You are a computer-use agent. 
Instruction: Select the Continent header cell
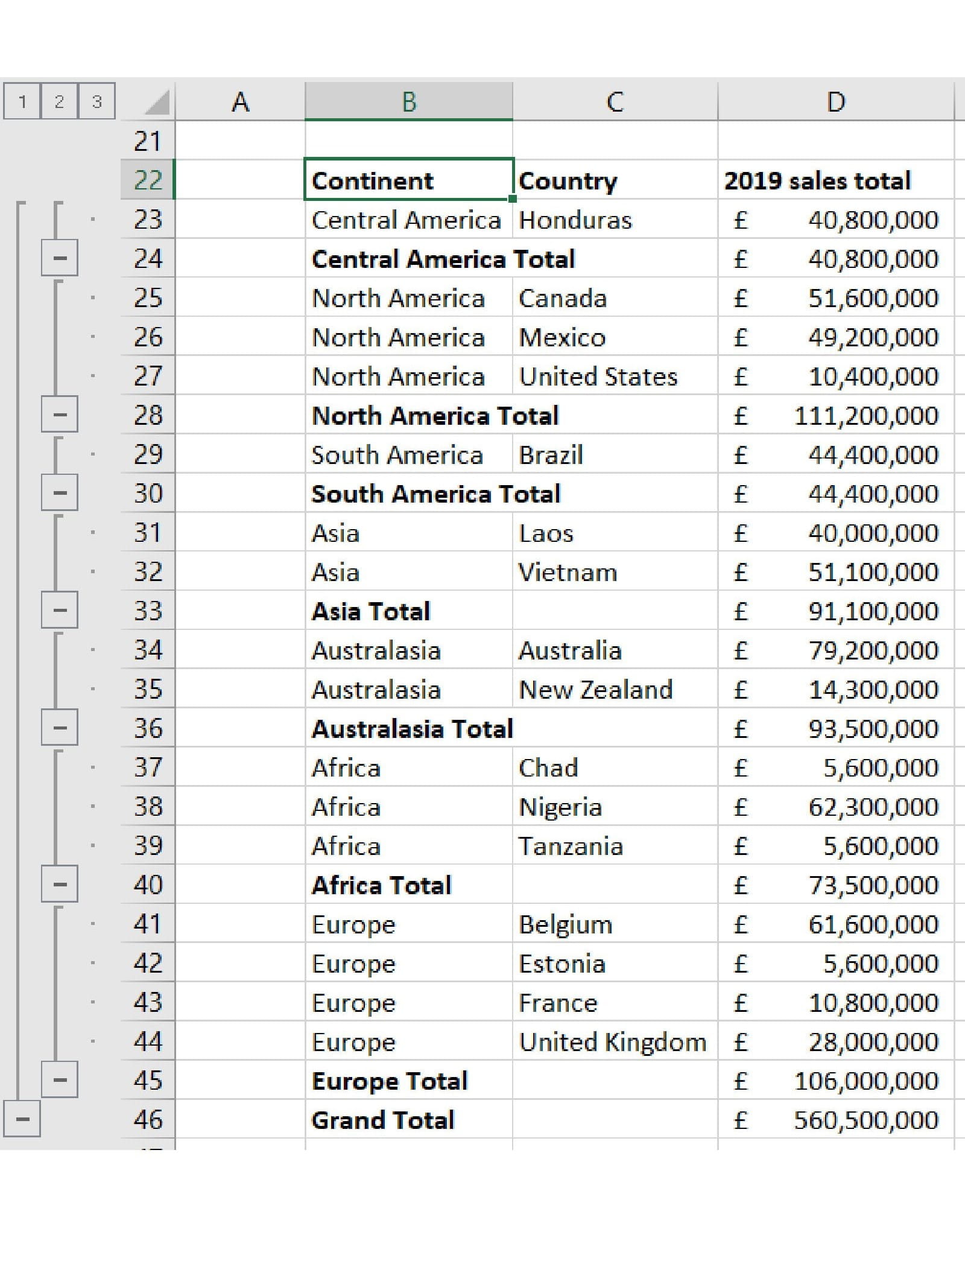[x=408, y=180]
